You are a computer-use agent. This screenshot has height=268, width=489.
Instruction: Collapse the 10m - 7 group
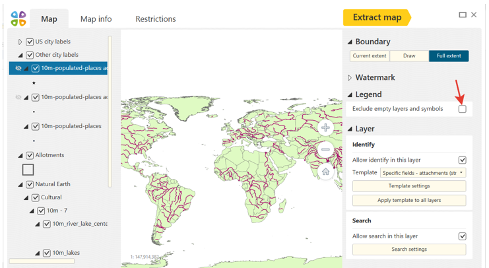32,211
